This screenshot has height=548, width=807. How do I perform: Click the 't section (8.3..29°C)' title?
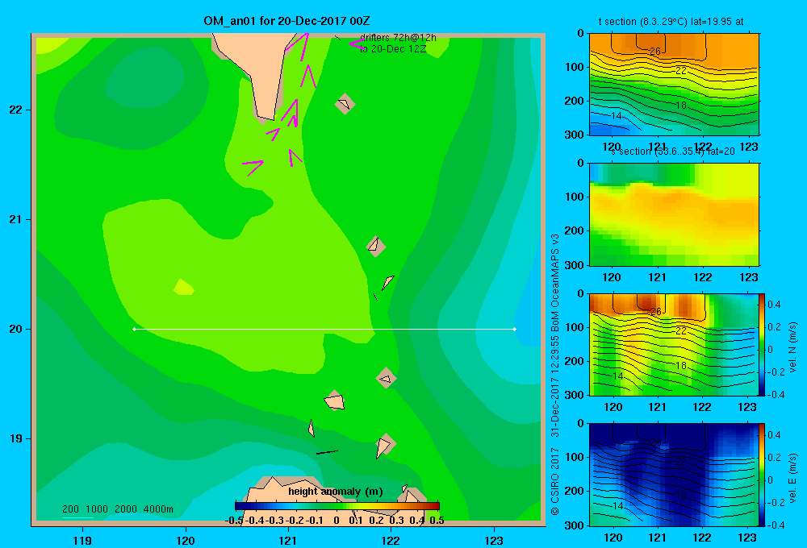click(671, 22)
